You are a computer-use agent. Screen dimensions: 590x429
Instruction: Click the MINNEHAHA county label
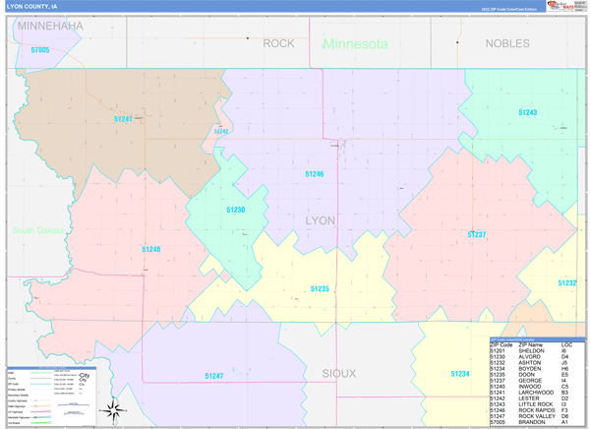click(x=49, y=26)
